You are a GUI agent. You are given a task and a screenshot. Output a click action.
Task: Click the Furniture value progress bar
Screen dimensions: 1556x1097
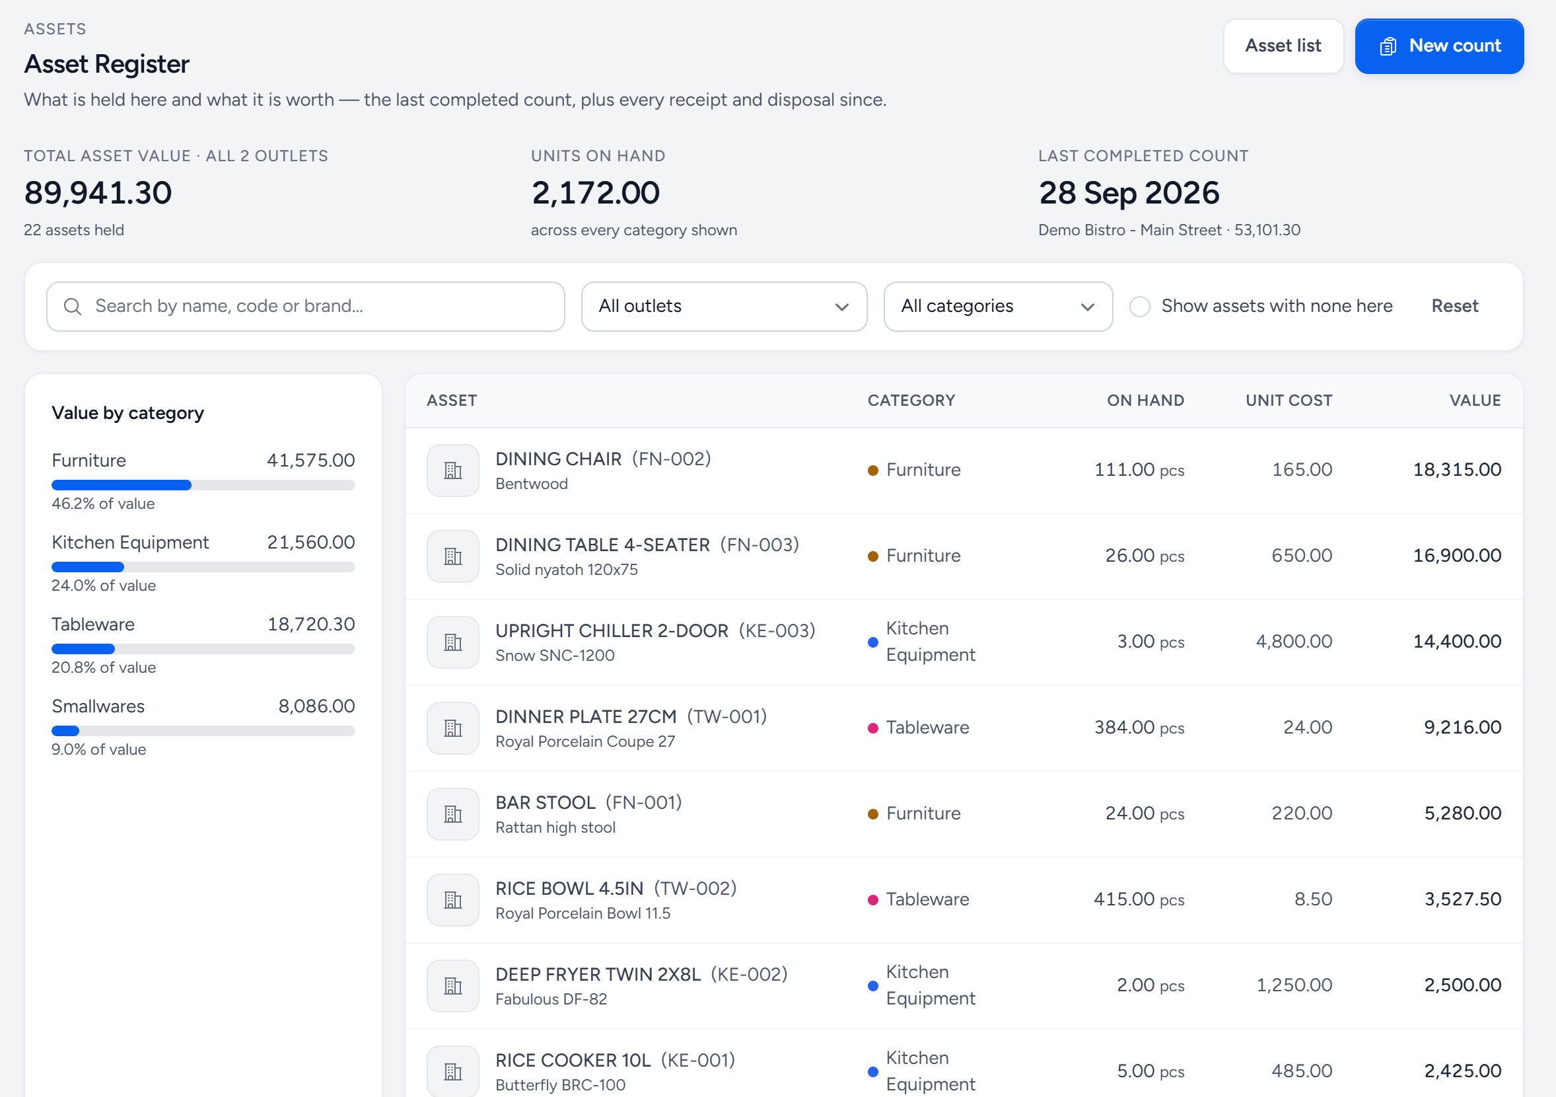click(x=203, y=485)
